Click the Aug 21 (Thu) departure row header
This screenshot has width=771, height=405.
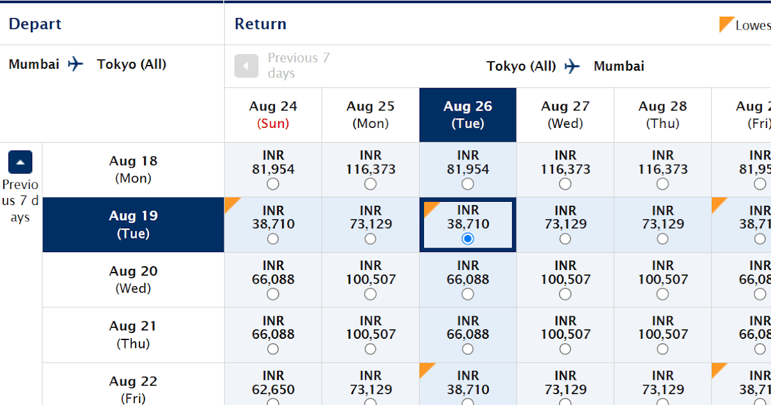[x=134, y=335]
